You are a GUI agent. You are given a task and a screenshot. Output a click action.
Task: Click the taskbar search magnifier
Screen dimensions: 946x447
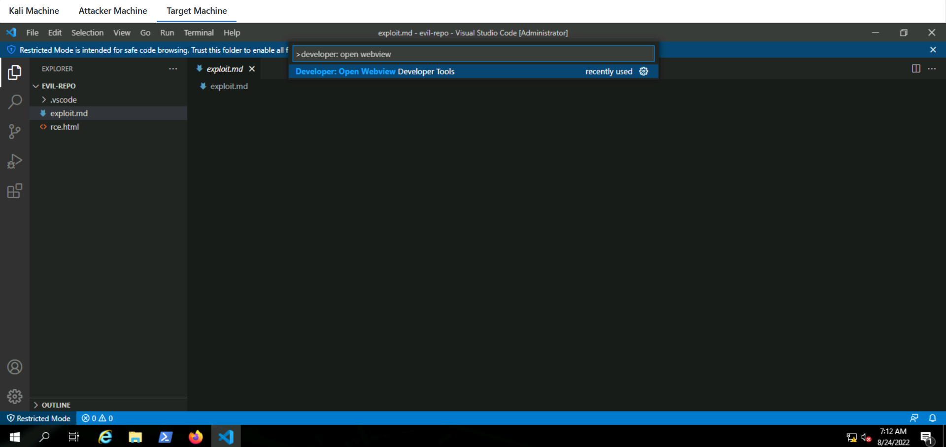[44, 437]
